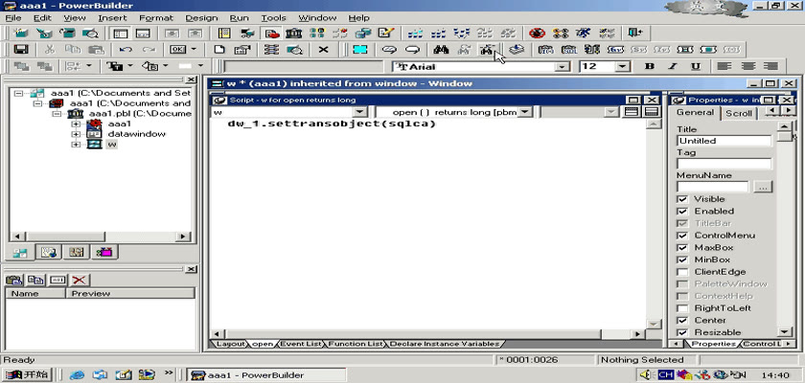The image size is (805, 383).
Task: Click the red X icon in Clip panel
Action: tap(79, 280)
